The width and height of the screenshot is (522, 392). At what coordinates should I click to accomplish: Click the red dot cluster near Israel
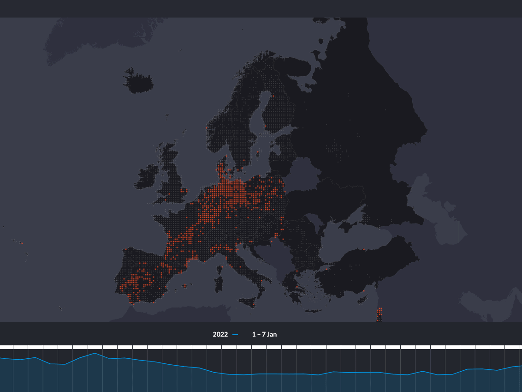coord(380,312)
